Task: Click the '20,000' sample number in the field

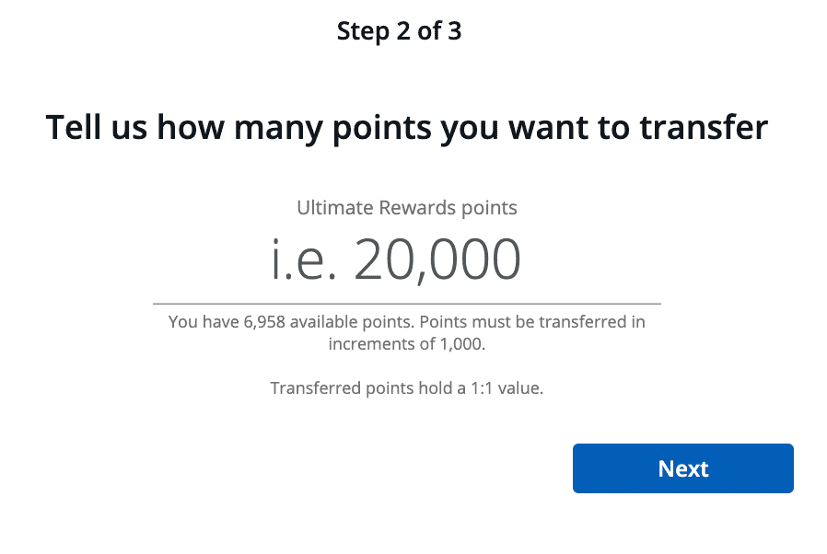Action: pyautogui.click(x=437, y=260)
